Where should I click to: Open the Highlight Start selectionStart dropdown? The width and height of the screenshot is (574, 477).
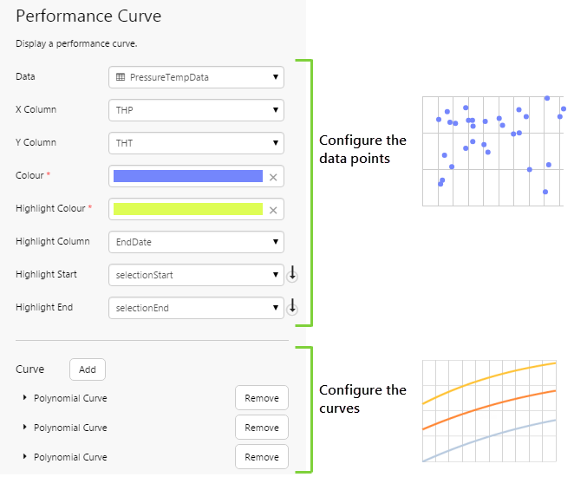pos(197,275)
